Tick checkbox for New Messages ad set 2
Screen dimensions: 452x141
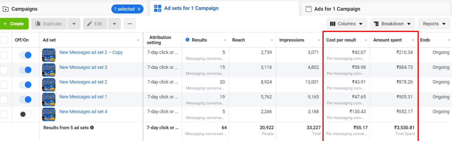click(4, 85)
